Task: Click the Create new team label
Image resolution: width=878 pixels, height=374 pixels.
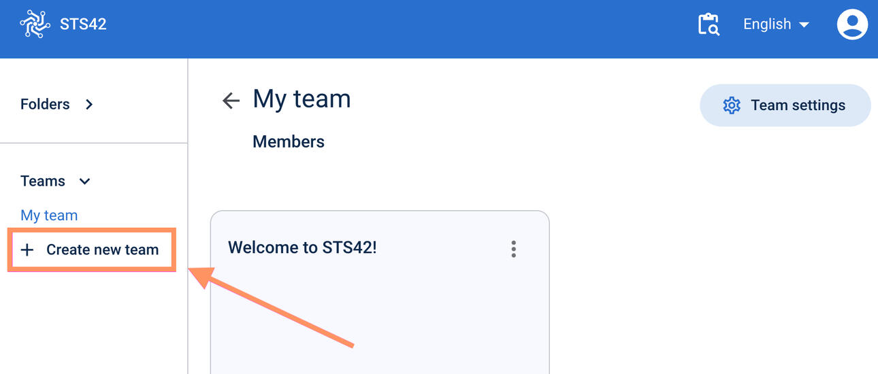Action: (x=102, y=250)
